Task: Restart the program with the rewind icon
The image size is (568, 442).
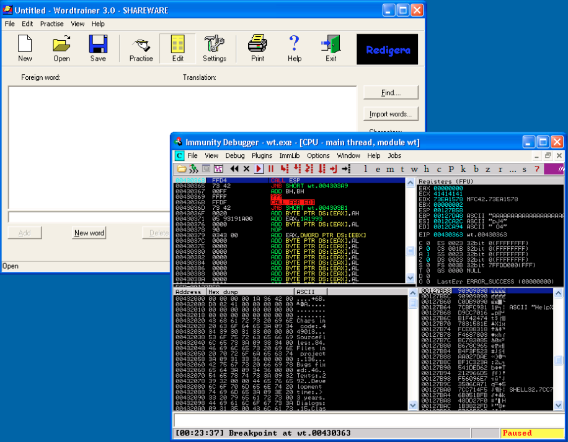Action: pos(234,169)
